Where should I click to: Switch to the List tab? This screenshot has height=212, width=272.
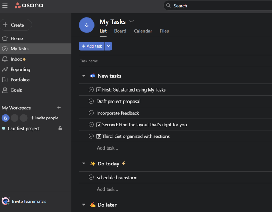pyautogui.click(x=103, y=31)
